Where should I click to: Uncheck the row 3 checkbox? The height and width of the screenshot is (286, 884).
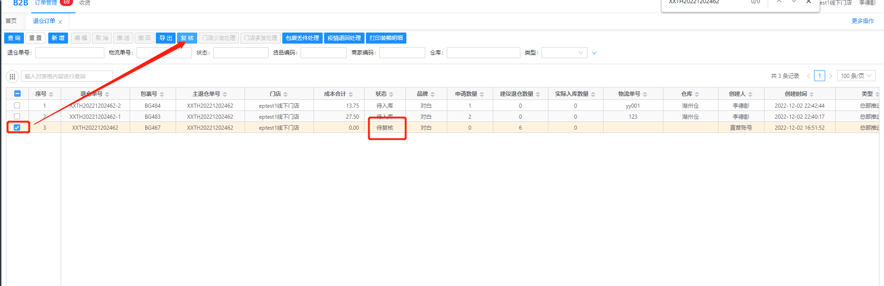click(x=17, y=127)
